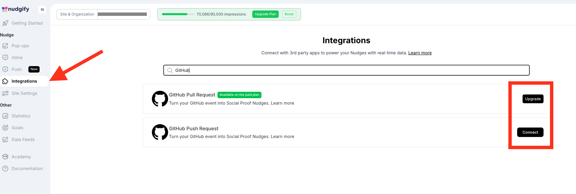Click the 70,086/90,000 impressions text
The image size is (576, 194).
click(221, 14)
